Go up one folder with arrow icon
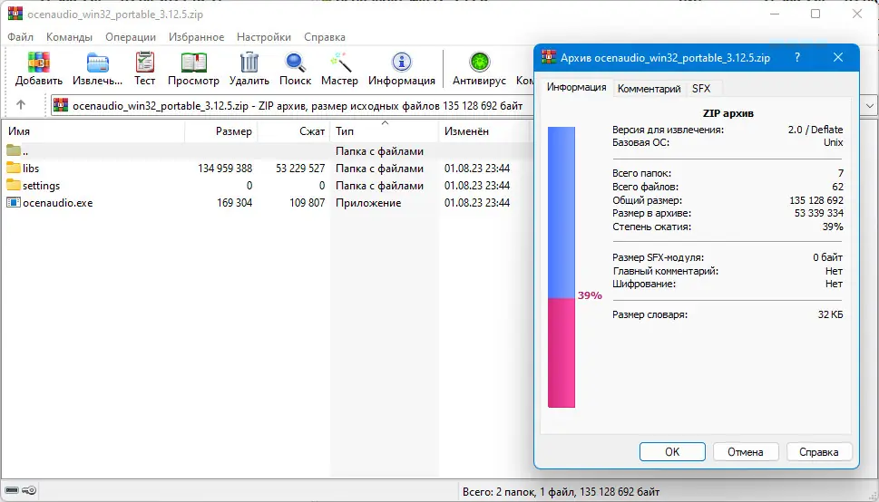The image size is (879, 502). [21, 105]
